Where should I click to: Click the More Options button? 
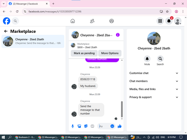click(110, 53)
